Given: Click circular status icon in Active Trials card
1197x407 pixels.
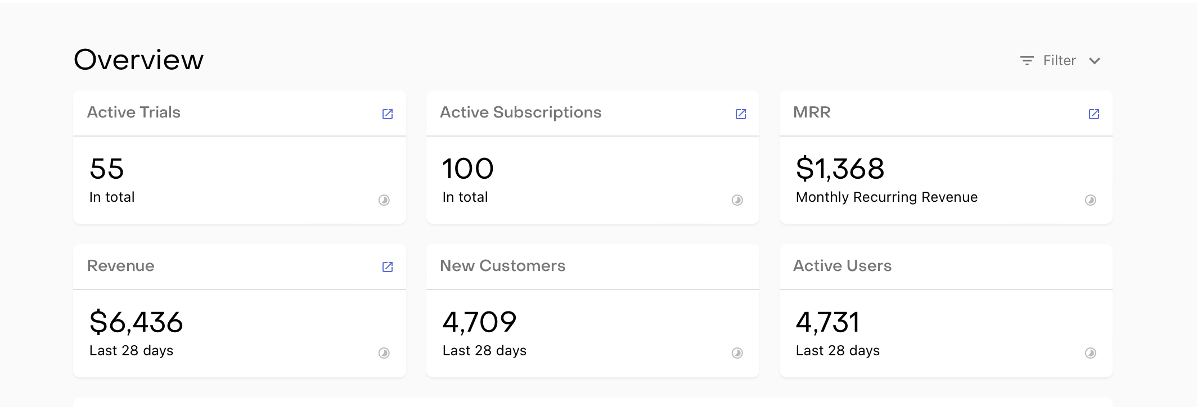Looking at the screenshot, I should tap(384, 200).
